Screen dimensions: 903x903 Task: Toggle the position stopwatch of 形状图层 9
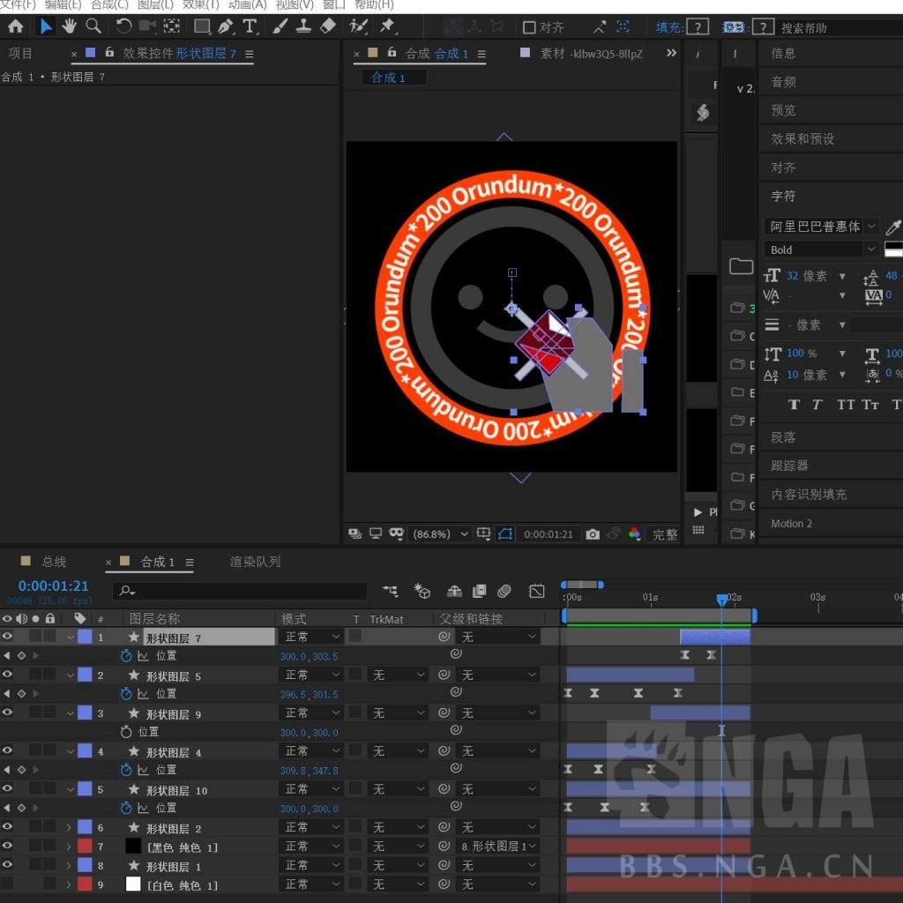click(x=126, y=732)
